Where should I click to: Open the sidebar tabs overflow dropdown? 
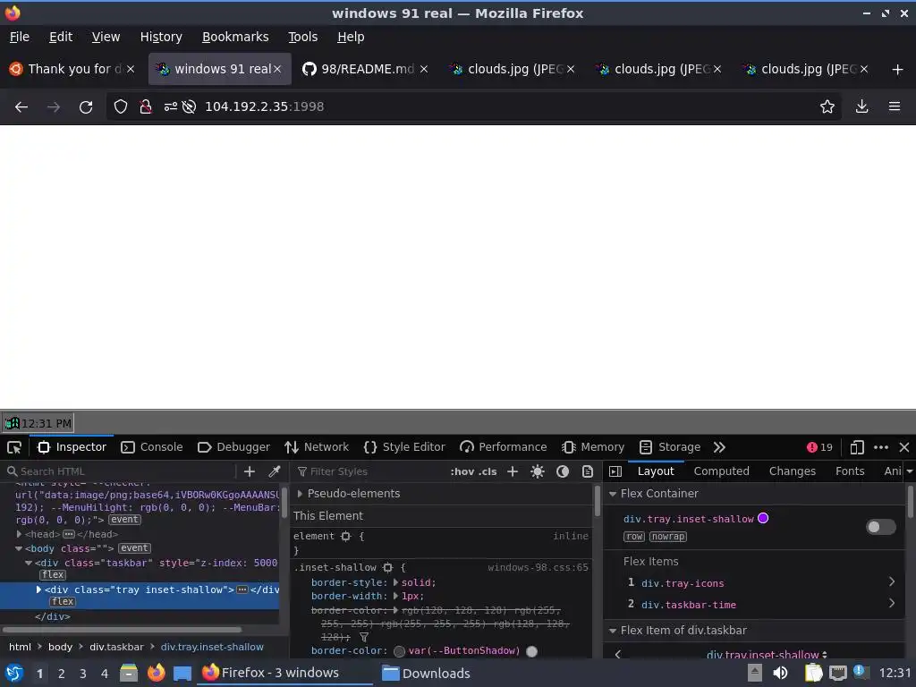tap(910, 471)
